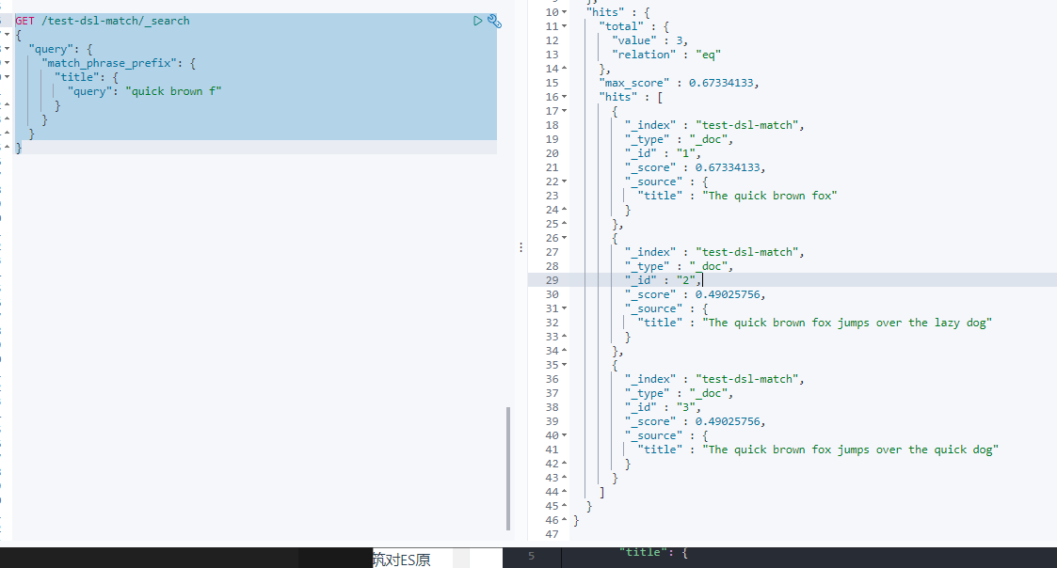Collapse the "total" object at line 11
1057x568 pixels.
564,26
